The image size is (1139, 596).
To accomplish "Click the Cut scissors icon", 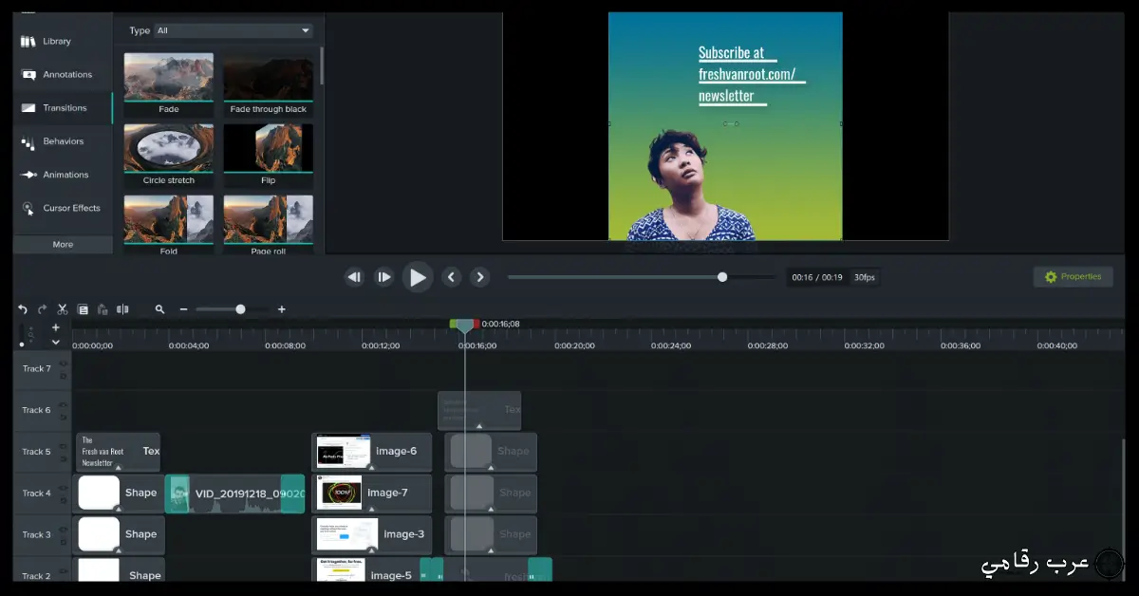I will 63,309.
